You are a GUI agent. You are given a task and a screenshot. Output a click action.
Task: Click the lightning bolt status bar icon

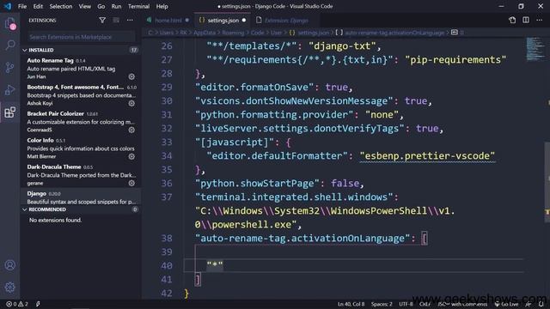tap(38, 304)
